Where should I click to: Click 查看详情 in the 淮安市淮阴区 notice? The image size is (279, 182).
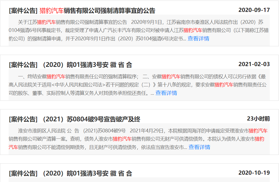pos(199,147)
